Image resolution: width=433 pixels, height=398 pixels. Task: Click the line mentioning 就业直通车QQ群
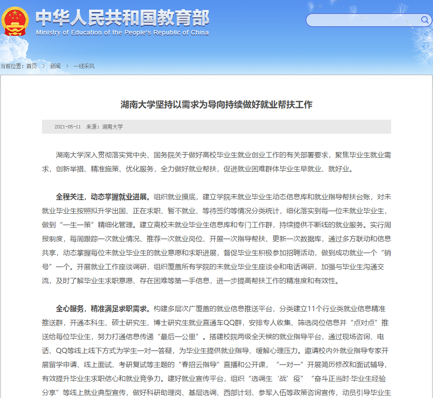(x=215, y=323)
